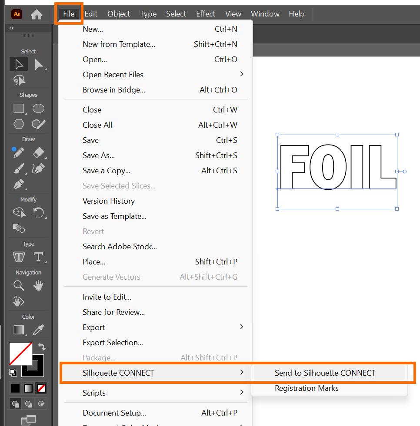Set paint to None with red-slash button
420x426 pixels.
[x=42, y=388]
